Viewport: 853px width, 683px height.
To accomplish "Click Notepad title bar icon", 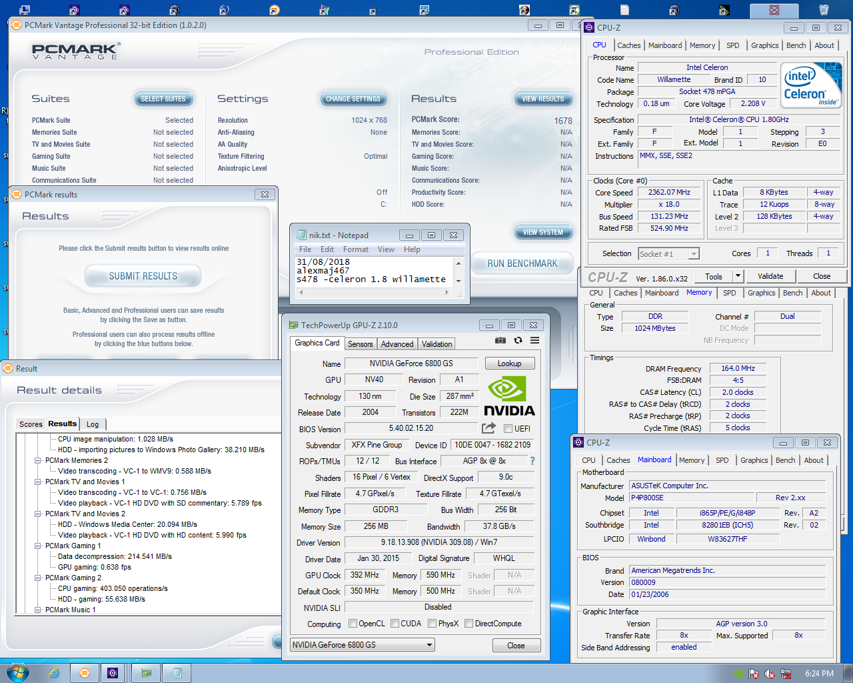I will click(302, 235).
